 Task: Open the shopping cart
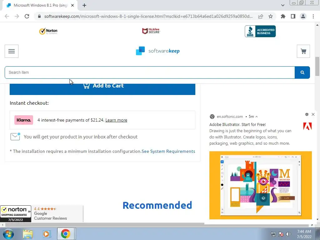(303, 51)
